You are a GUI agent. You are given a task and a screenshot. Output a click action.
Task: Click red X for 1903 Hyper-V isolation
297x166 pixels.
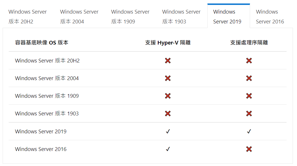[x=168, y=113]
